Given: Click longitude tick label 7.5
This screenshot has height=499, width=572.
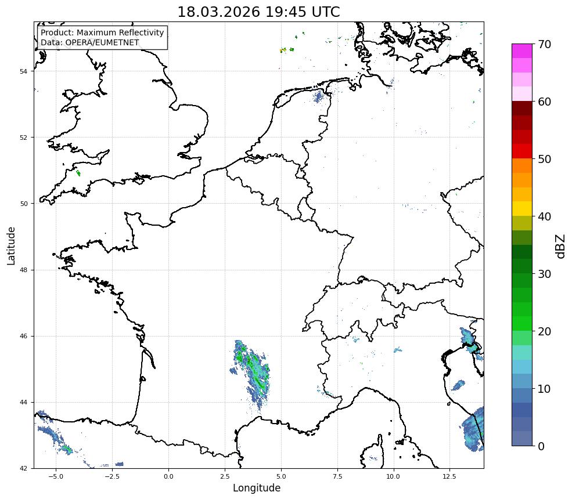Looking at the screenshot, I should pos(337,476).
